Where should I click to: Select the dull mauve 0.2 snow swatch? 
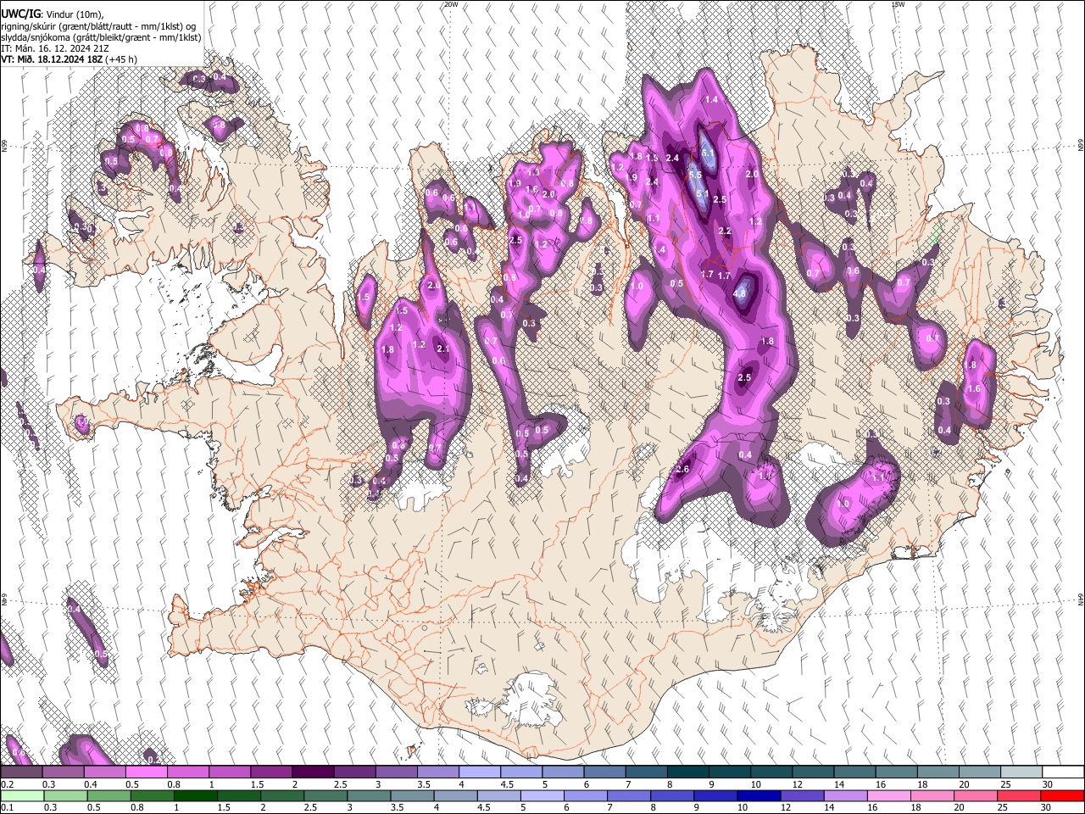(x=21, y=772)
